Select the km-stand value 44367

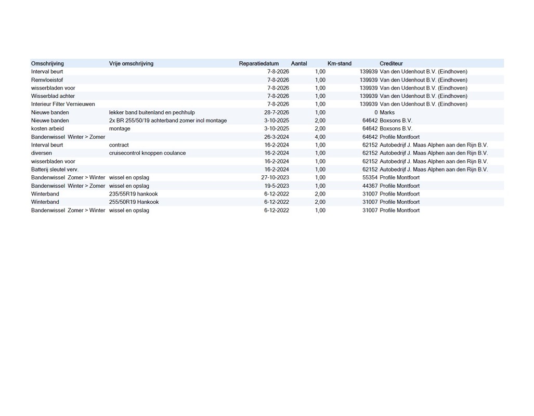tap(370, 186)
